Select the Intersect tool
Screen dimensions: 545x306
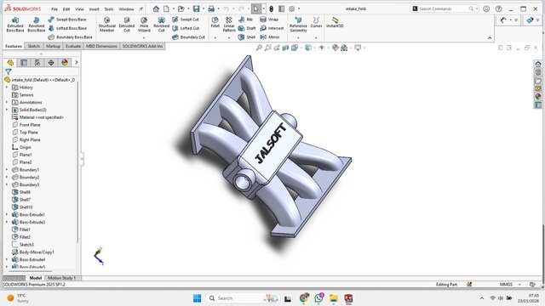click(x=272, y=28)
